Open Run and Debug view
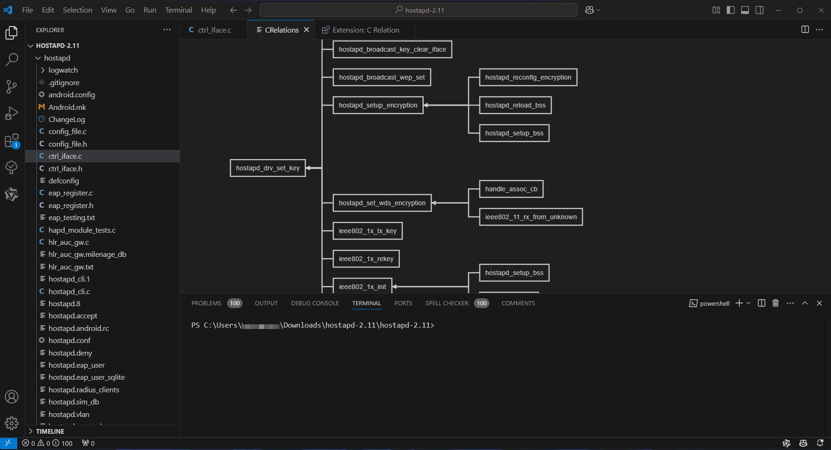 pos(12,114)
